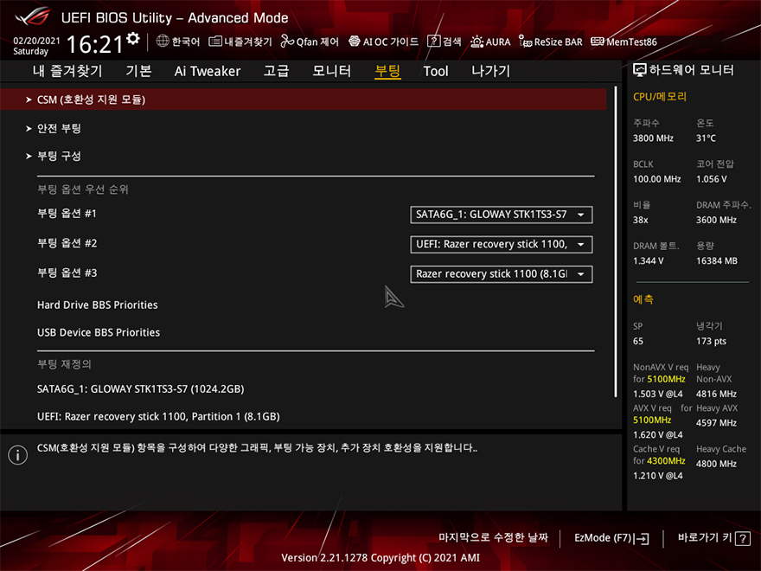This screenshot has width=761, height=571.
Task: Open the 내즐겨찾기 favorites list icon
Action: coord(215,42)
